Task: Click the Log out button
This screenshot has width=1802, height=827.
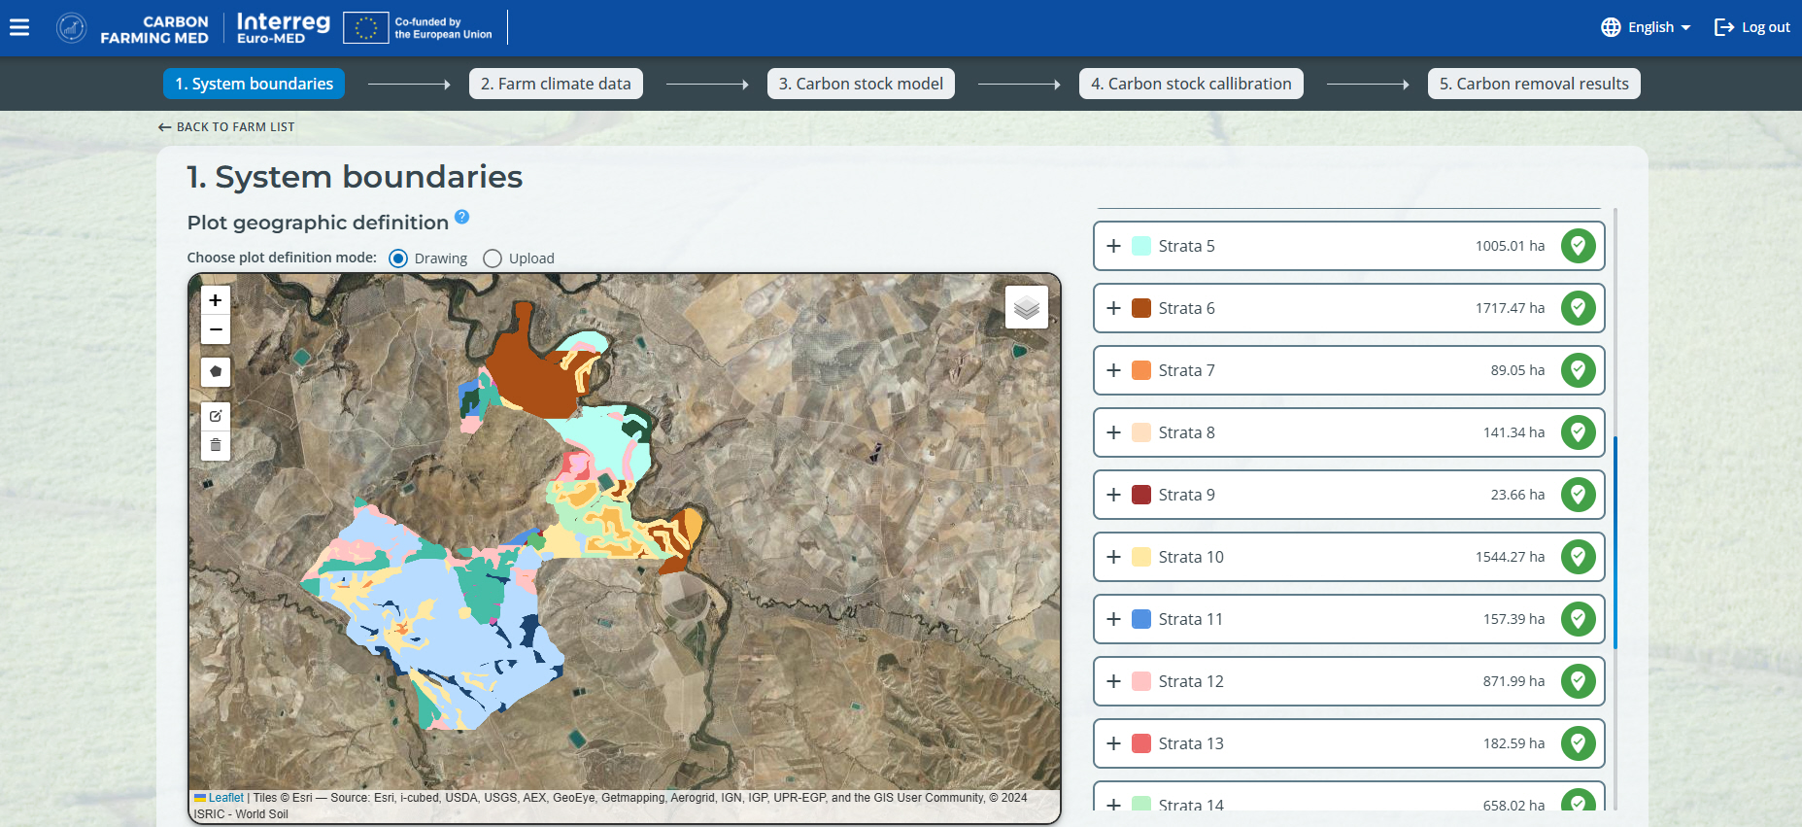Action: tap(1752, 27)
